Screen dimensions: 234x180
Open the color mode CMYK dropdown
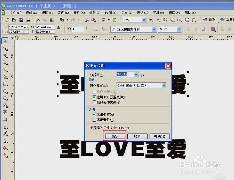click(x=164, y=85)
